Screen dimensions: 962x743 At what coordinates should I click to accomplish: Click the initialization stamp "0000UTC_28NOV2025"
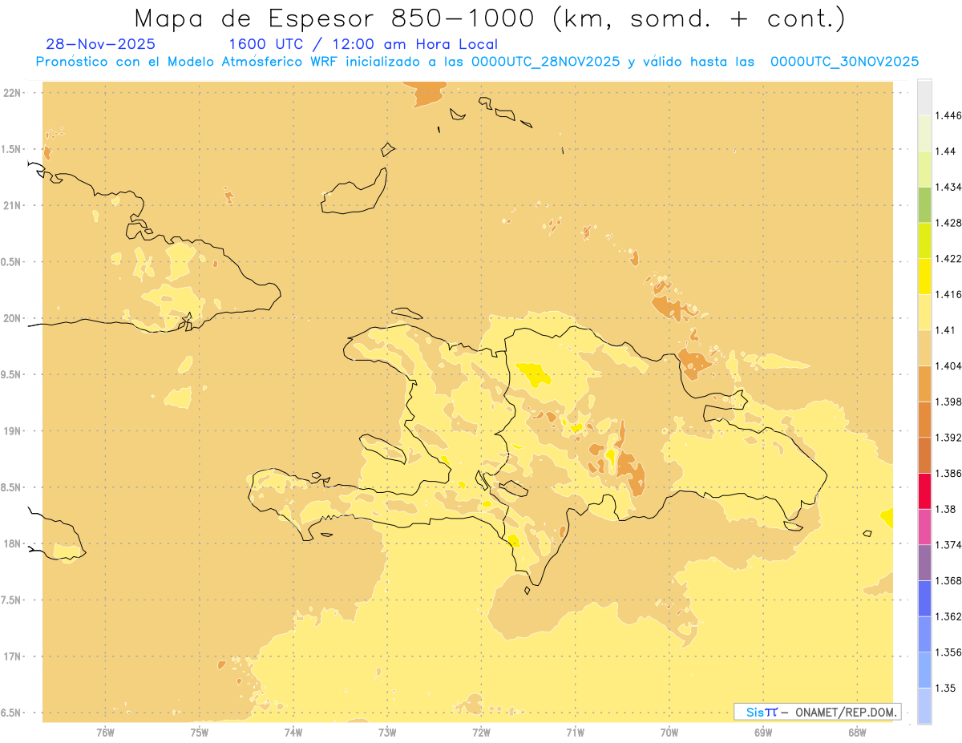tap(546, 62)
